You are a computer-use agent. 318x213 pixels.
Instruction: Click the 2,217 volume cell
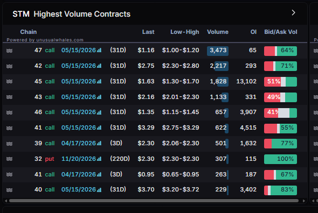pyautogui.click(x=218, y=66)
